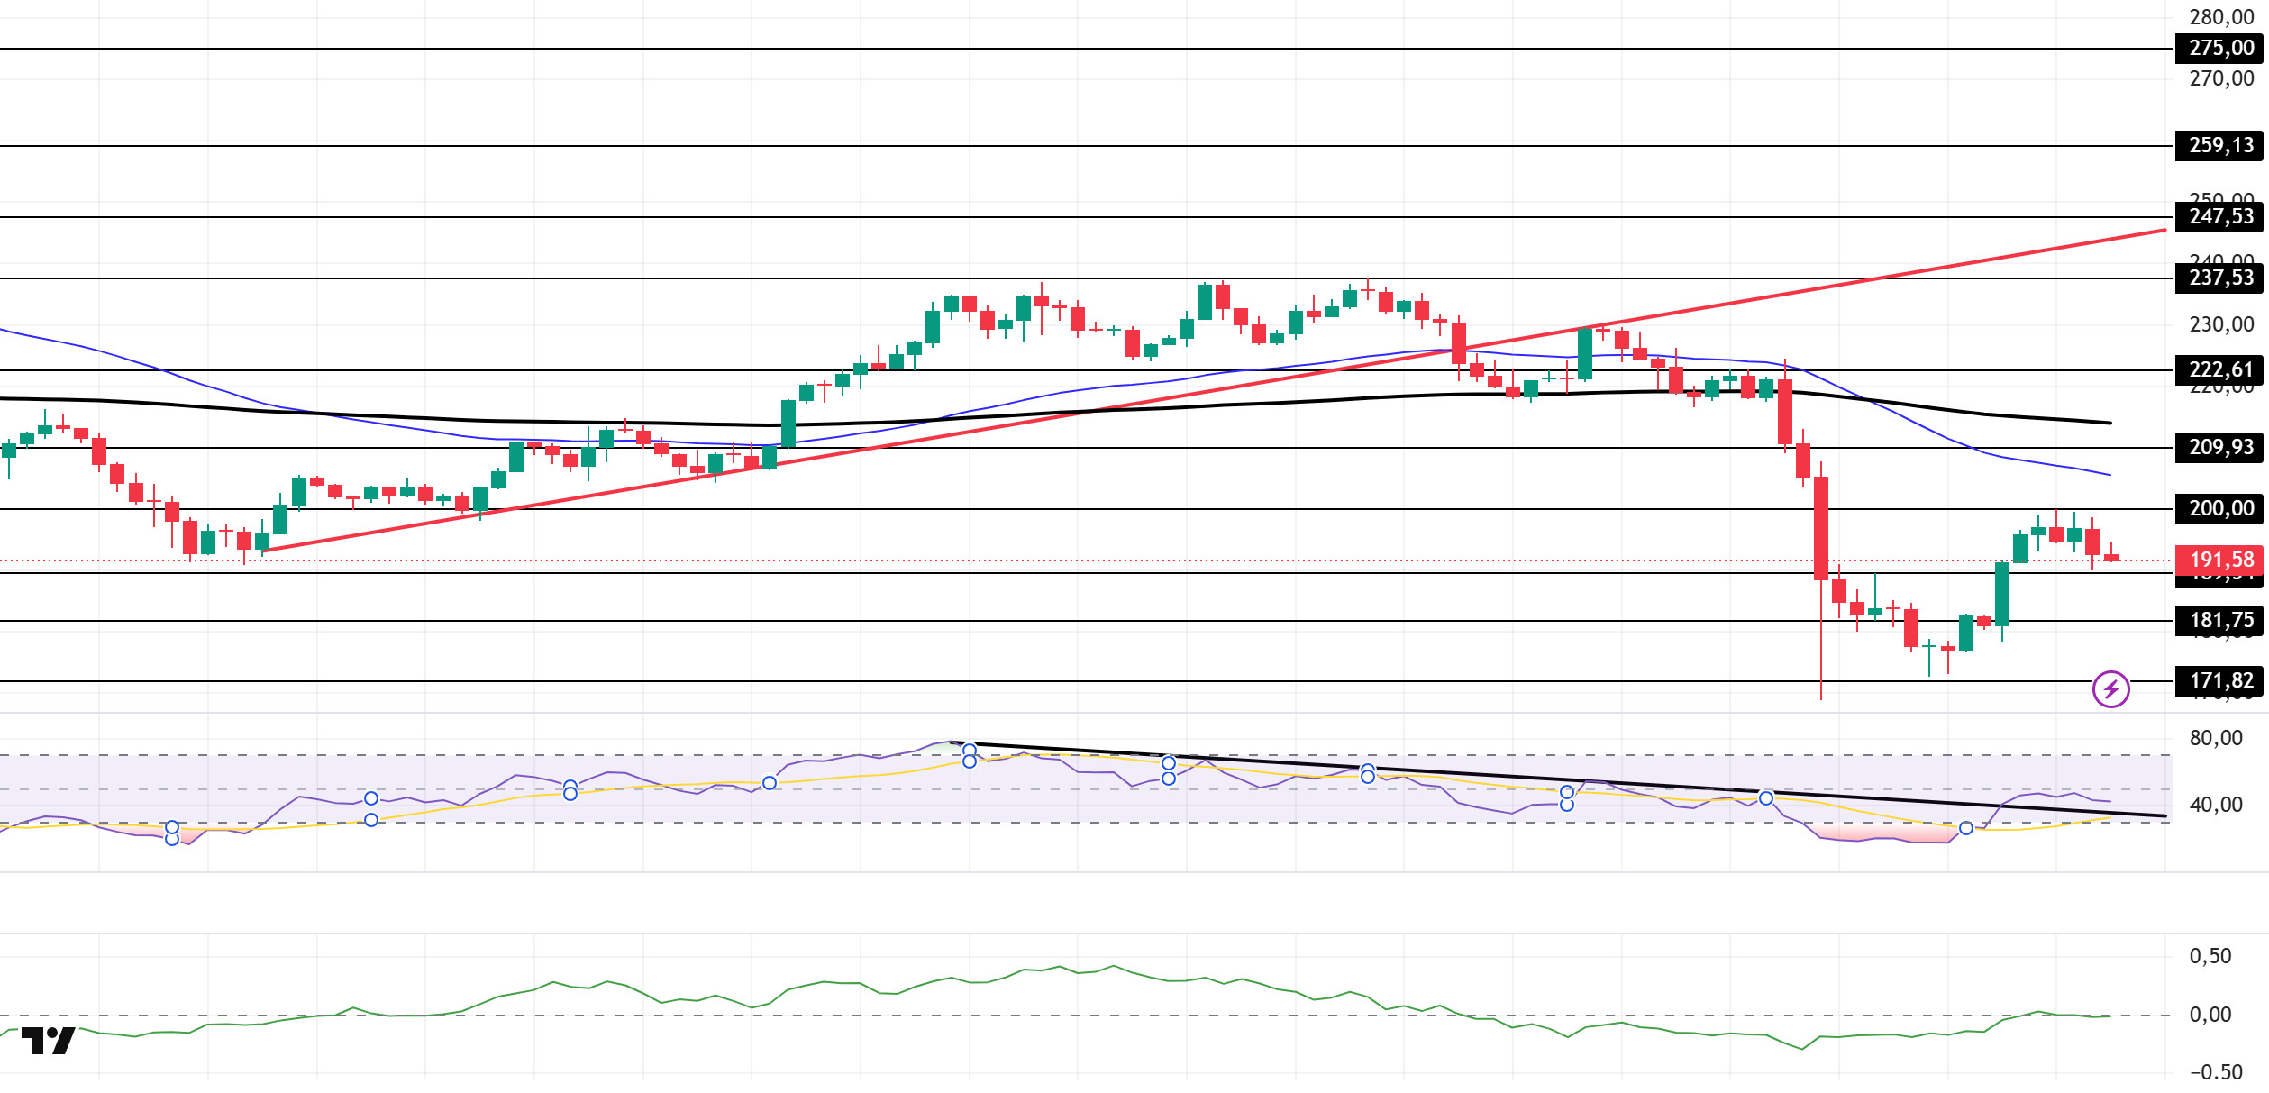Click the 247,53 price level label
The width and height of the screenshot is (2269, 1093).
(x=2220, y=216)
